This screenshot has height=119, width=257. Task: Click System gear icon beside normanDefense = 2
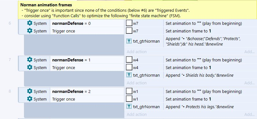(30, 91)
